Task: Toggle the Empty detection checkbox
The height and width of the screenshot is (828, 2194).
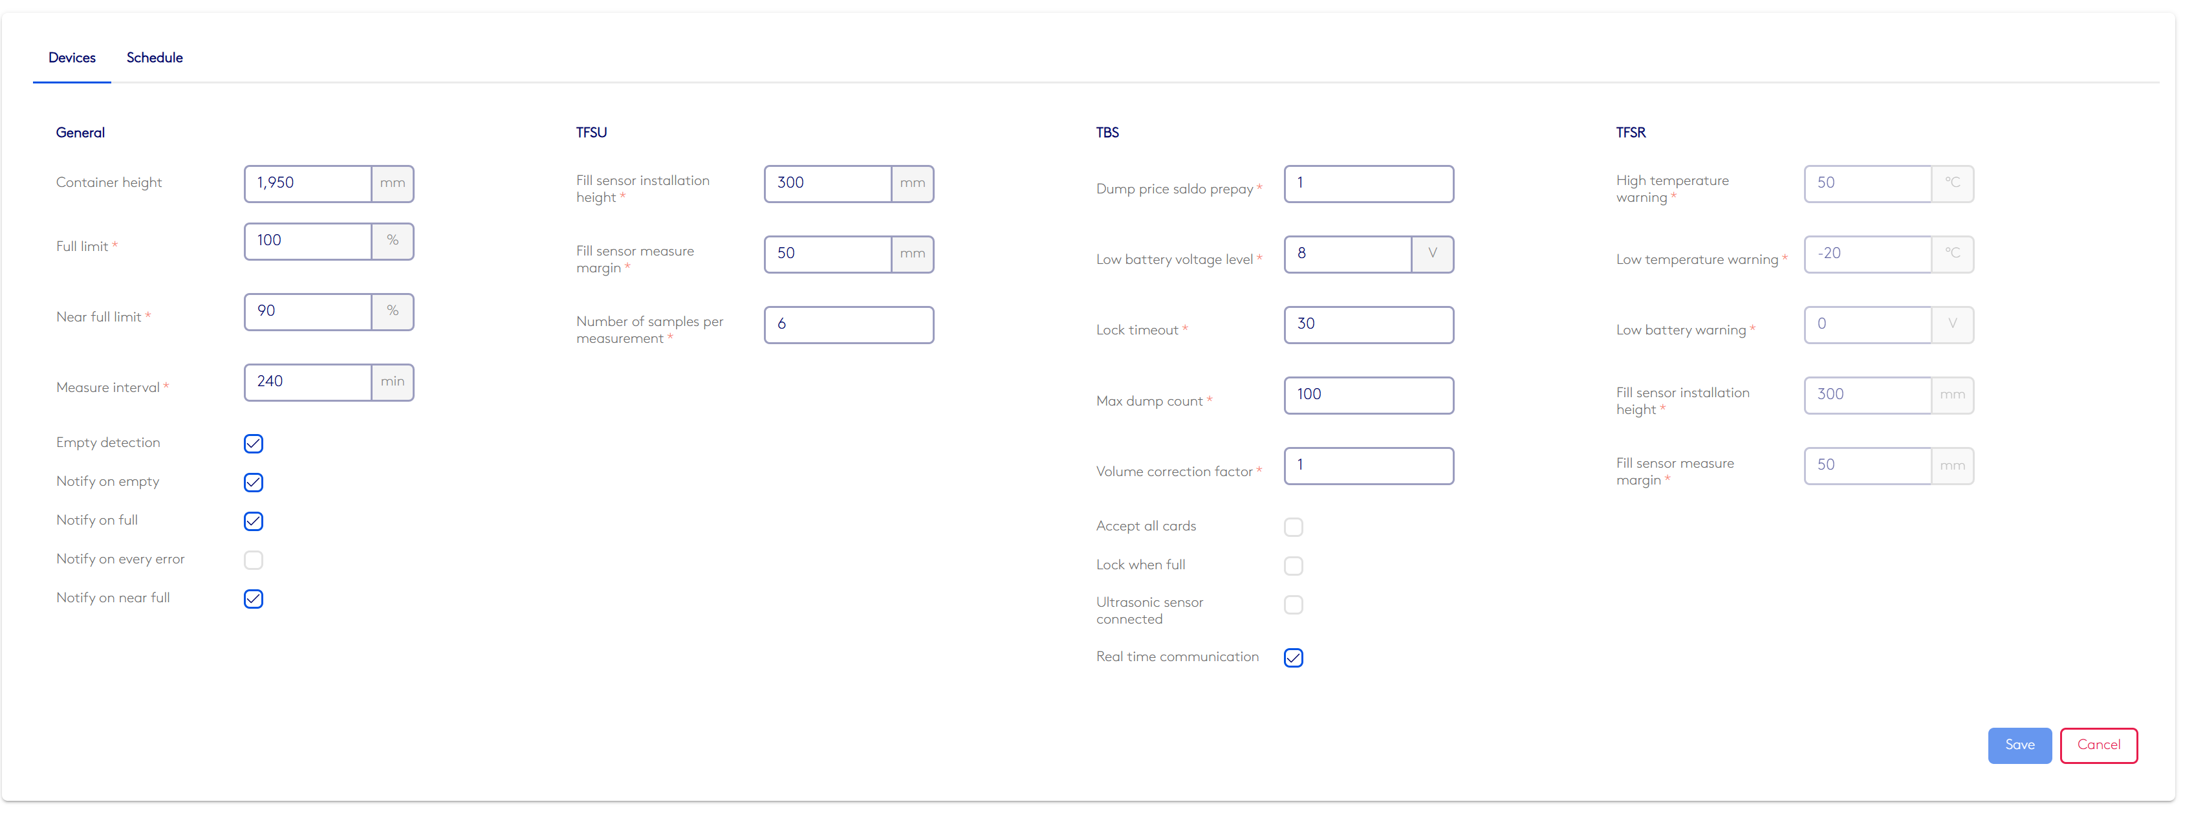Action: (x=253, y=444)
